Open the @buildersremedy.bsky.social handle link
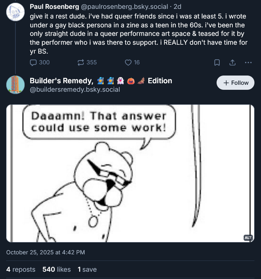Image resolution: width=261 pixels, height=279 pixels. click(x=75, y=90)
